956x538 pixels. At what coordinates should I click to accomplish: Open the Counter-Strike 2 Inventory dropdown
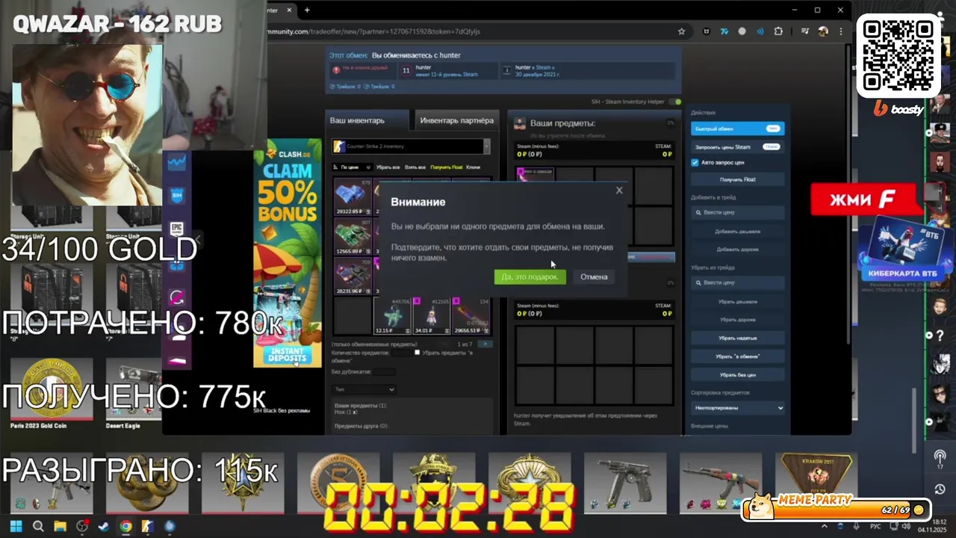411,146
